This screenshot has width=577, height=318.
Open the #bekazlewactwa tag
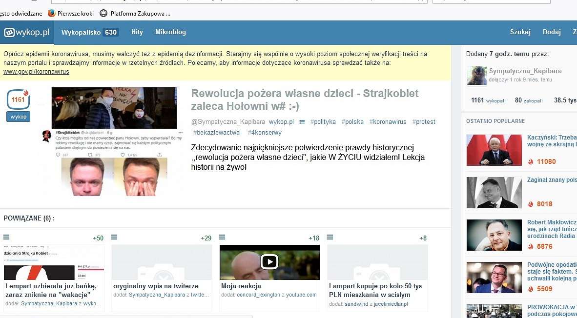(x=216, y=132)
